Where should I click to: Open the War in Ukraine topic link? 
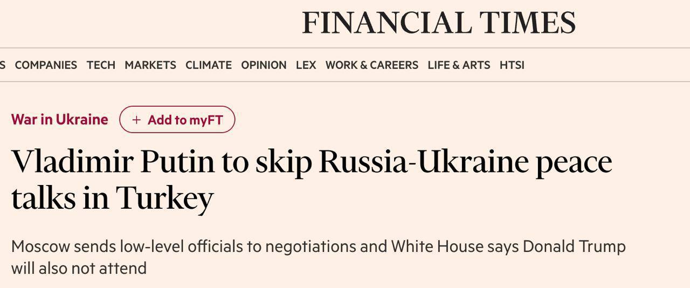(59, 120)
